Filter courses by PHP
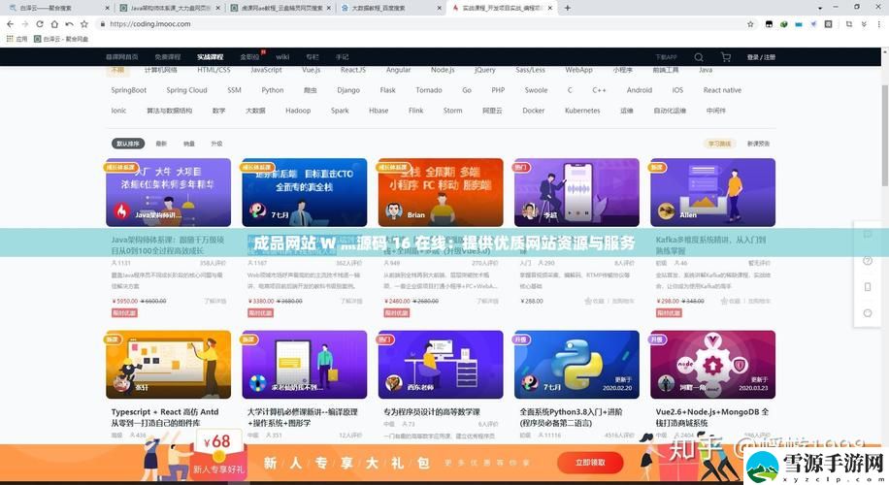The width and height of the screenshot is (889, 485). click(498, 90)
